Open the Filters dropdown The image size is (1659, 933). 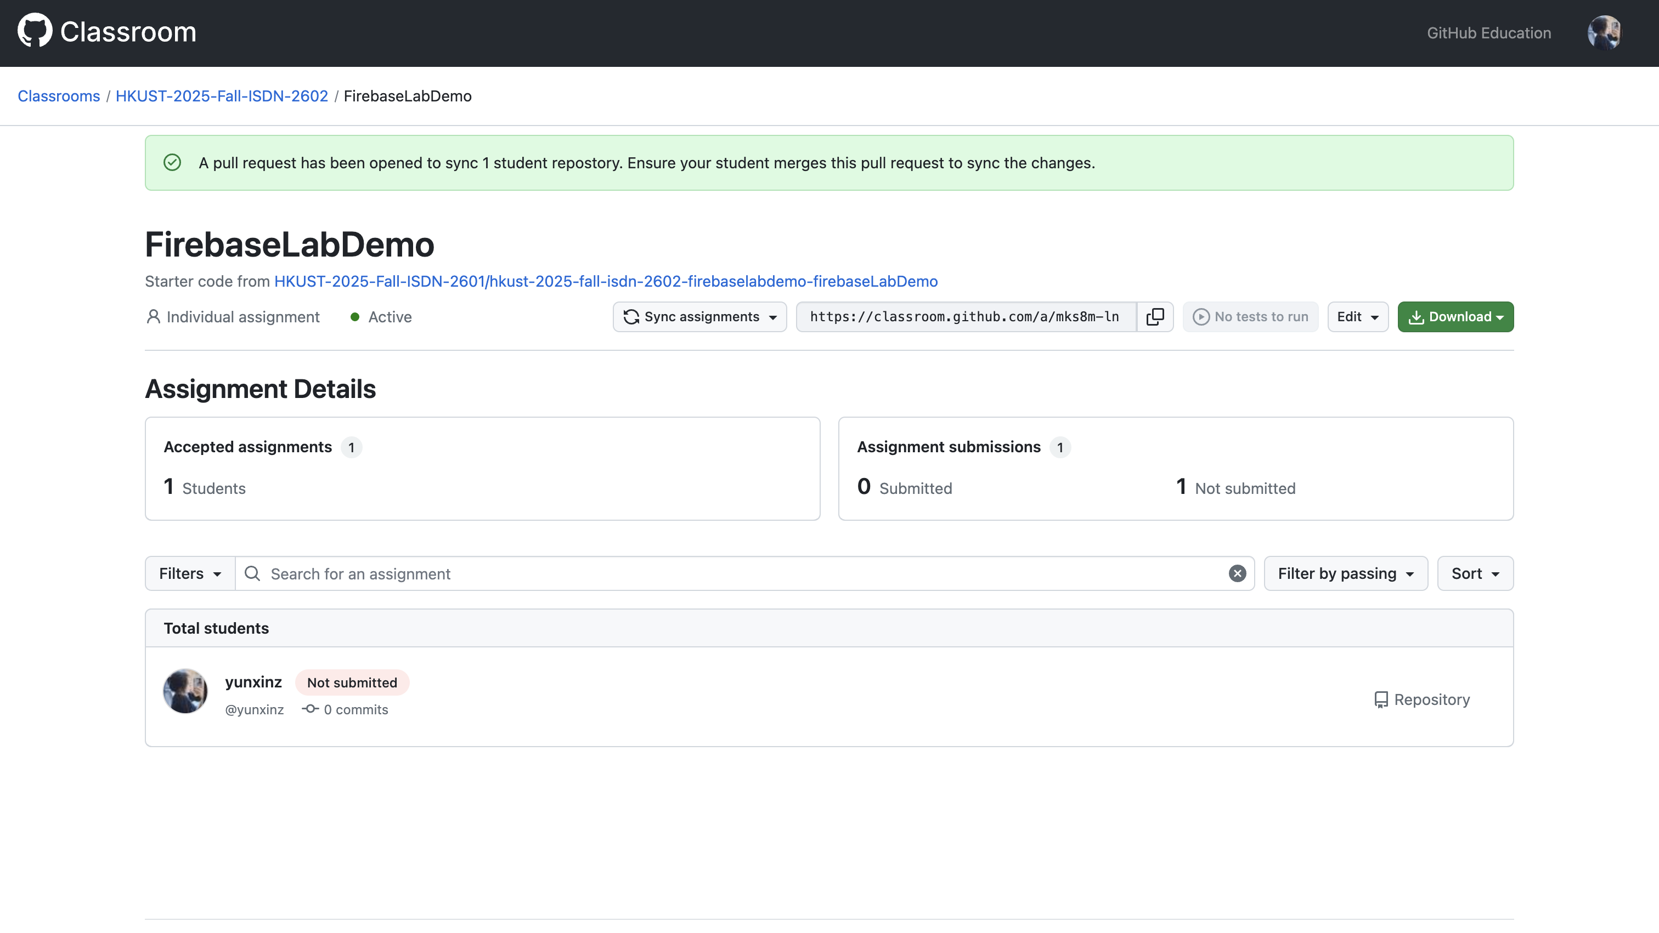(190, 573)
